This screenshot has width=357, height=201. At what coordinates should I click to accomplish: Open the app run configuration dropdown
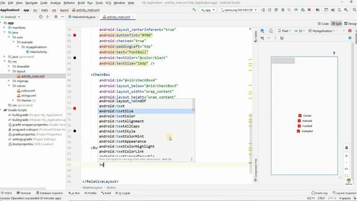(208, 10)
